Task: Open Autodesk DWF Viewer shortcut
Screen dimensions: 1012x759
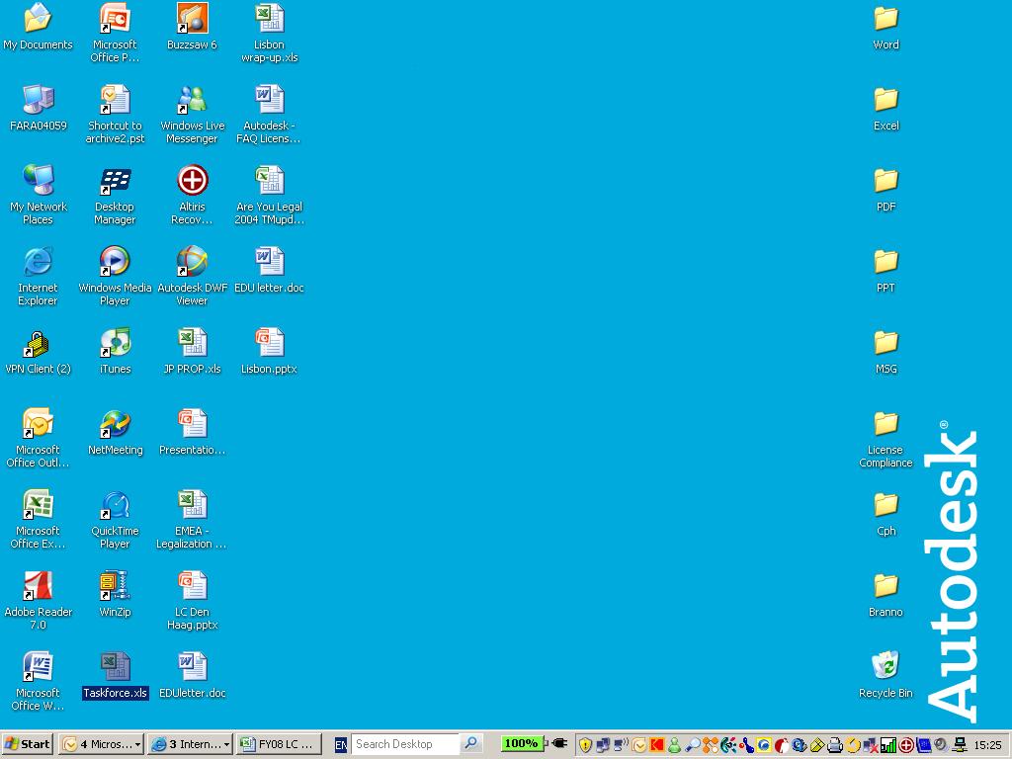Action: pyautogui.click(x=192, y=262)
